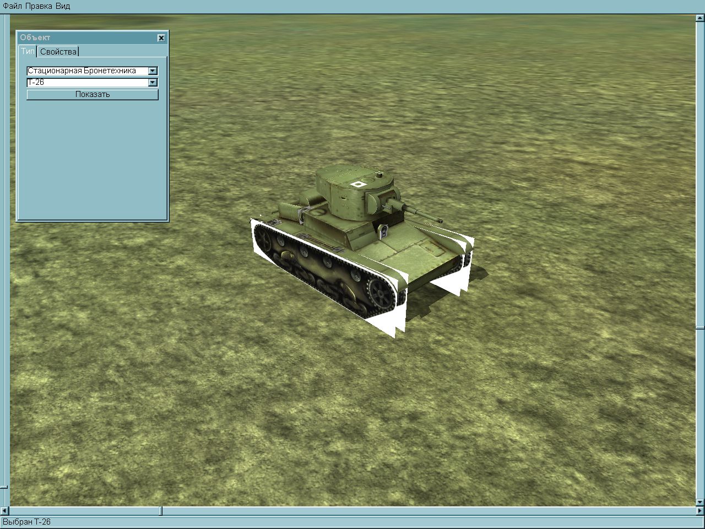Open the Правка menu

pos(39,6)
